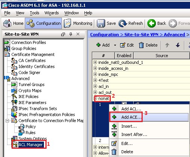Viewport: 190px width, 157px height.
Task: Open the File menu
Action: pos(7,13)
